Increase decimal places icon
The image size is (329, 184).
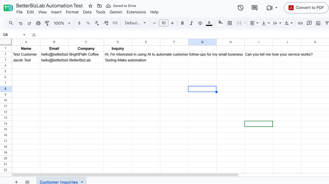click(106, 23)
